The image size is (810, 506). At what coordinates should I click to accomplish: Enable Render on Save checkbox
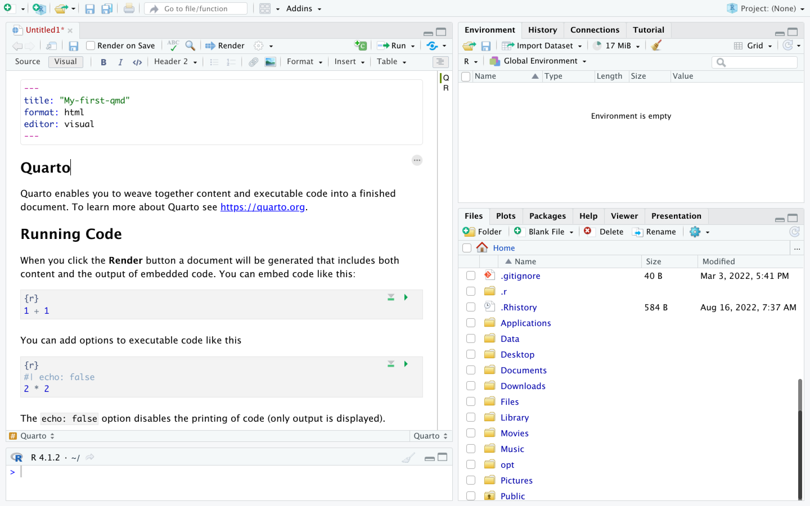pyautogui.click(x=90, y=46)
